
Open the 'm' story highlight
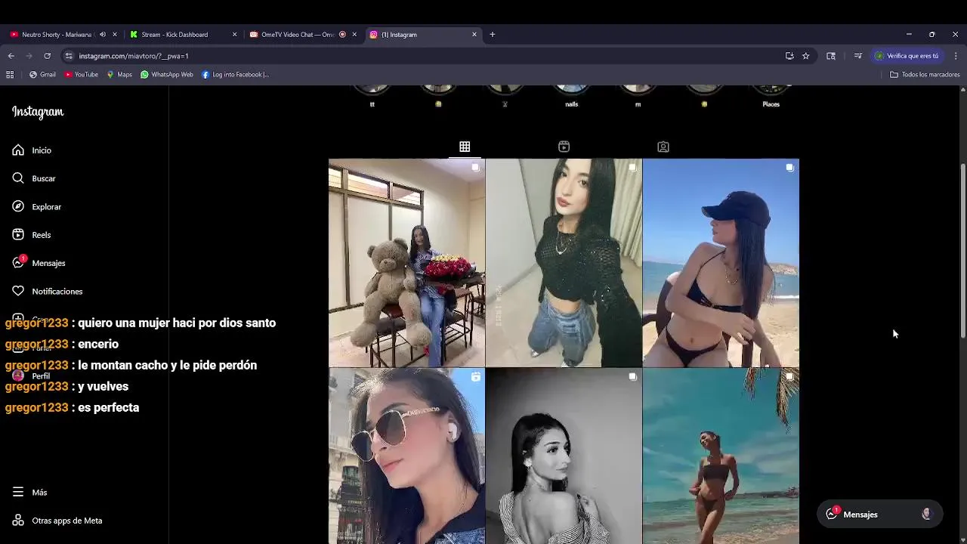click(x=638, y=96)
